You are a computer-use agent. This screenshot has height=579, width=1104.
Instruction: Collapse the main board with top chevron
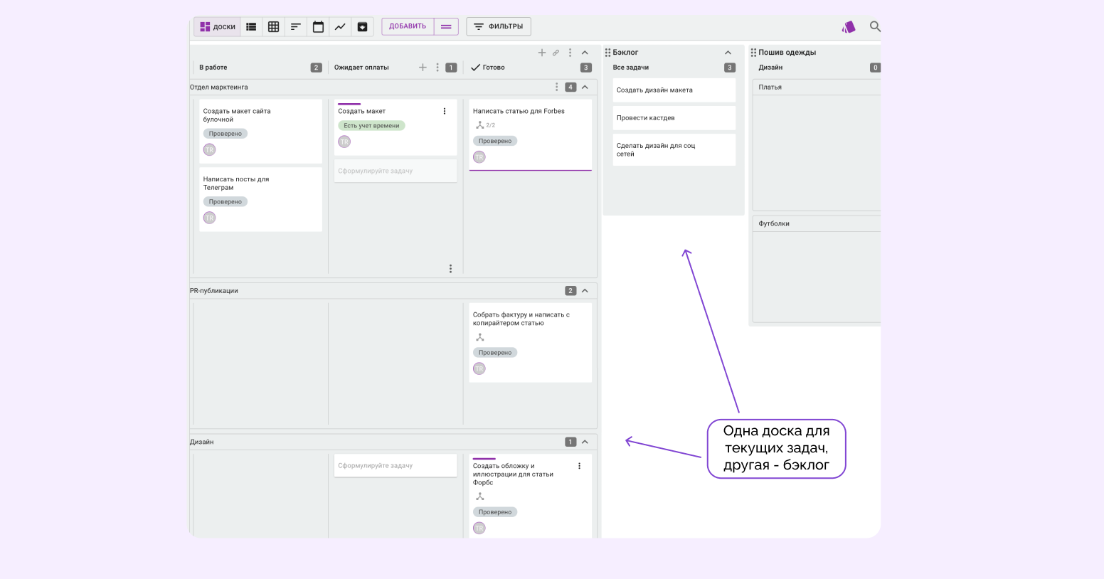coord(585,53)
